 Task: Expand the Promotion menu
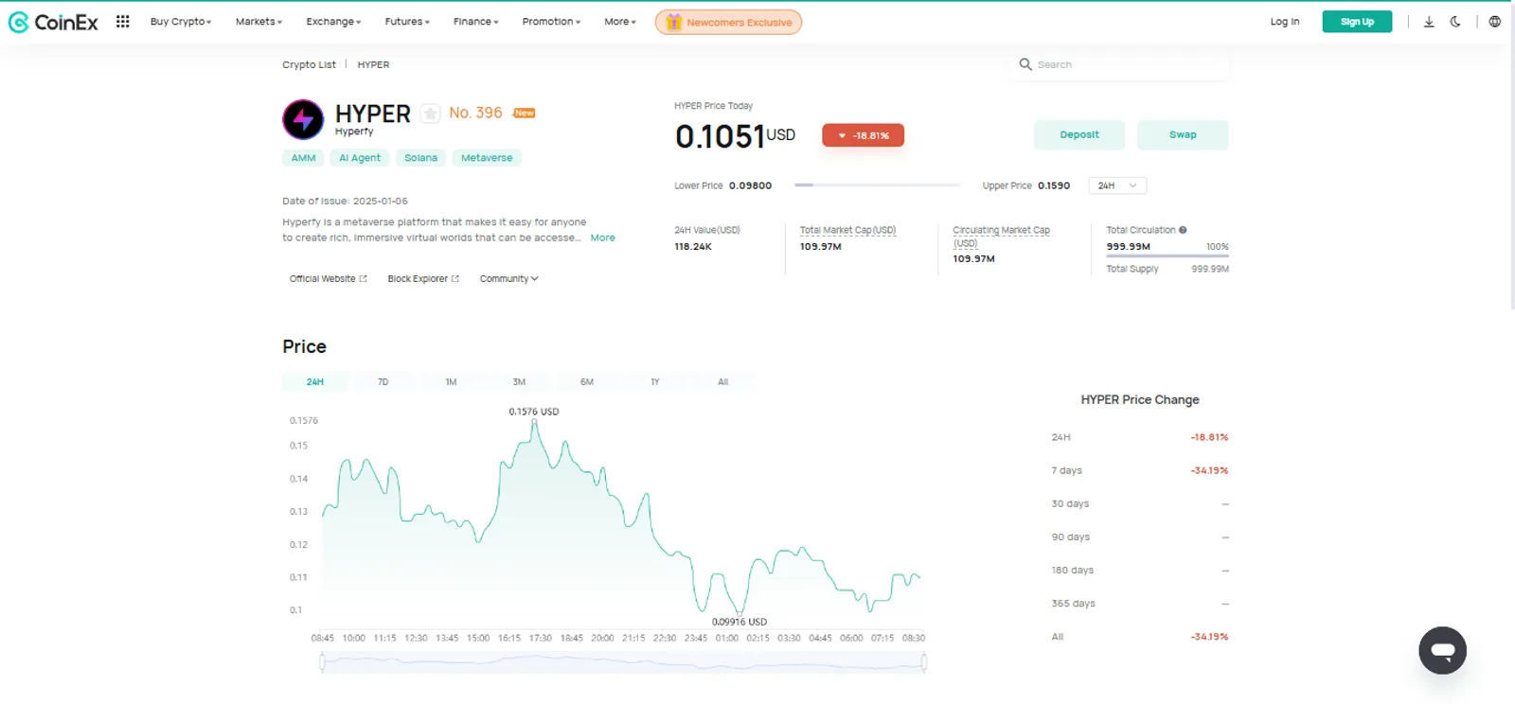pos(551,22)
